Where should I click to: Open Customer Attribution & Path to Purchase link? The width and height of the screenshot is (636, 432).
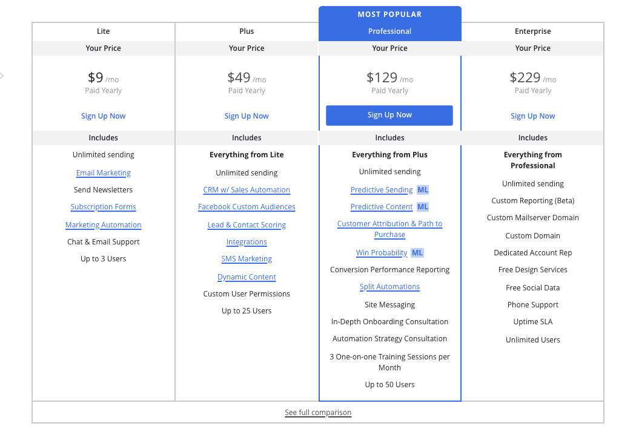(390, 229)
